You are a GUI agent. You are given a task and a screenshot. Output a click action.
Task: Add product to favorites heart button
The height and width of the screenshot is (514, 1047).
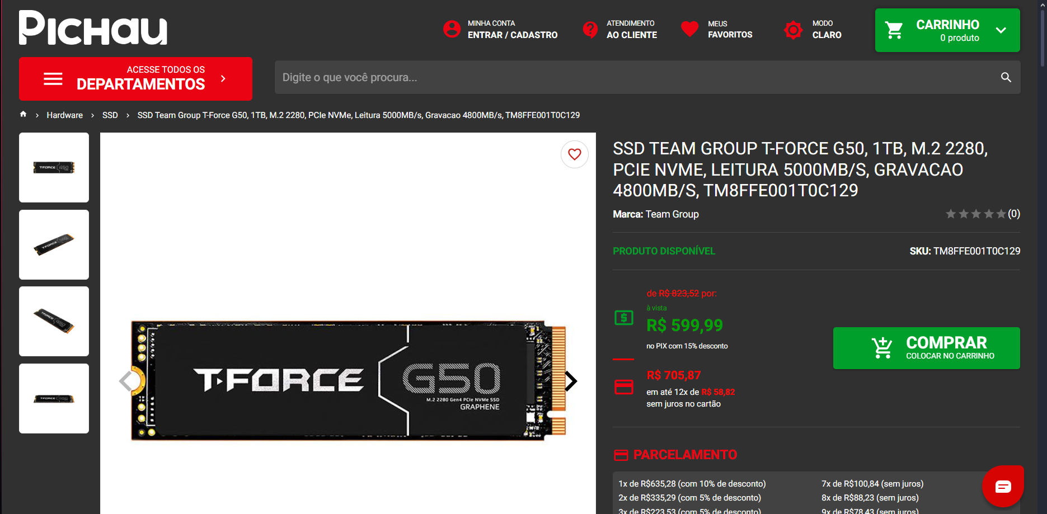pyautogui.click(x=575, y=154)
